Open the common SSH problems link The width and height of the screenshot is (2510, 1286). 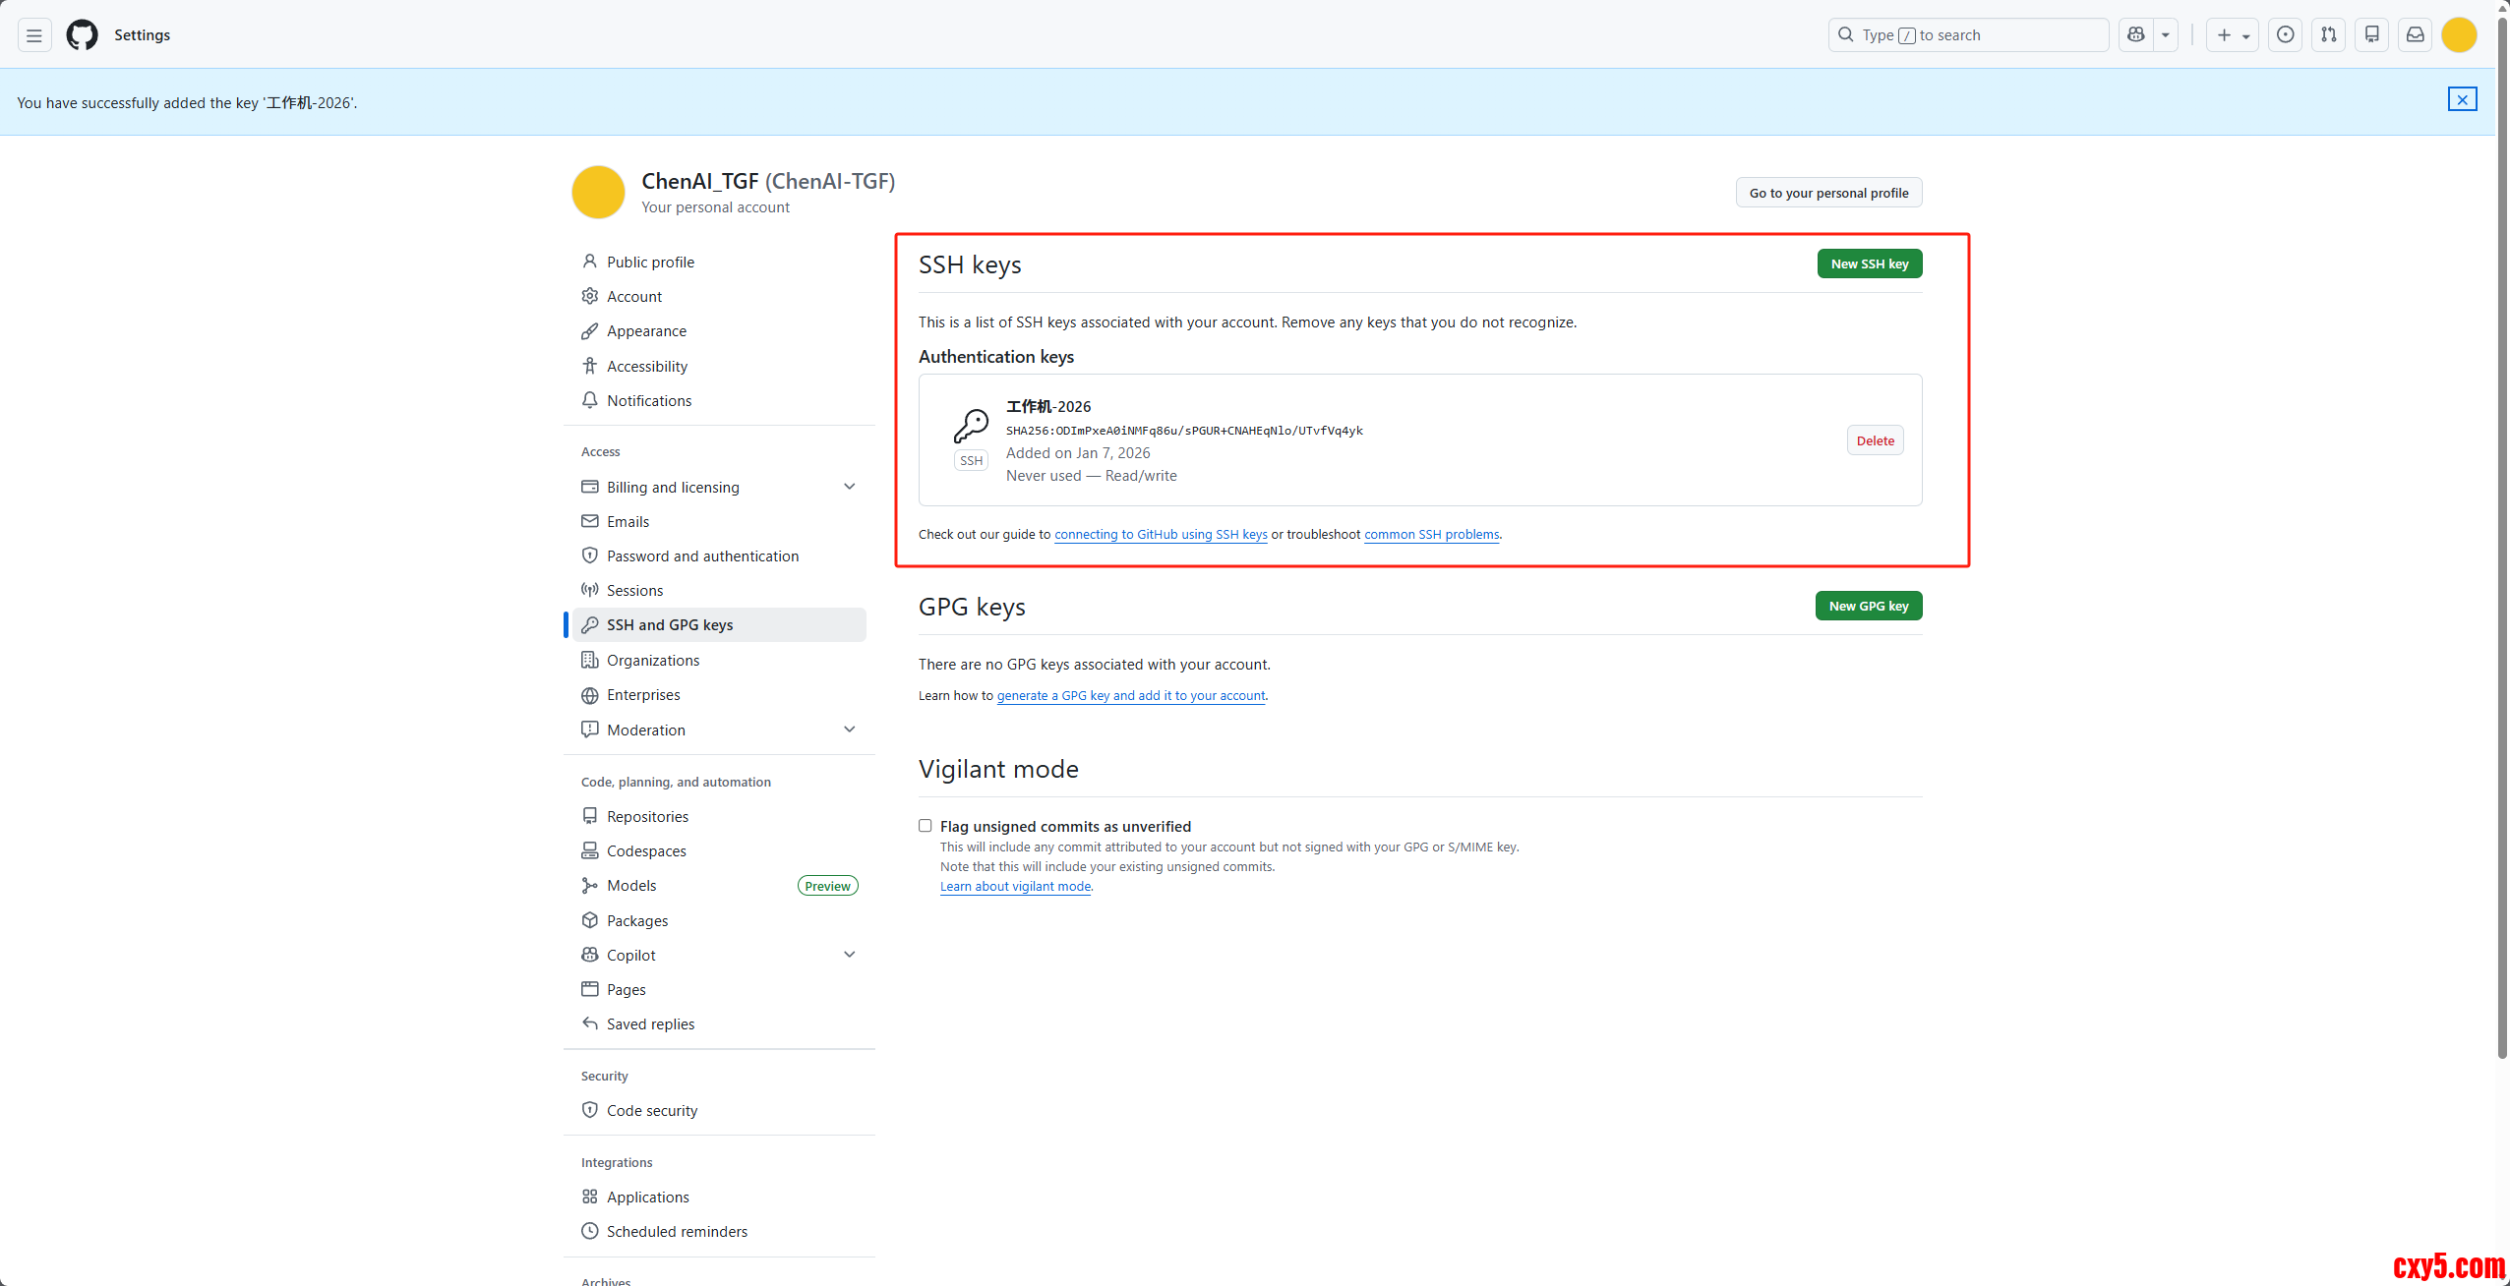click(1431, 535)
